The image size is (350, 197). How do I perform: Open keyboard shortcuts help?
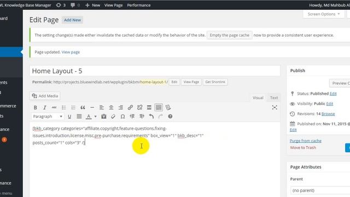point(170,117)
